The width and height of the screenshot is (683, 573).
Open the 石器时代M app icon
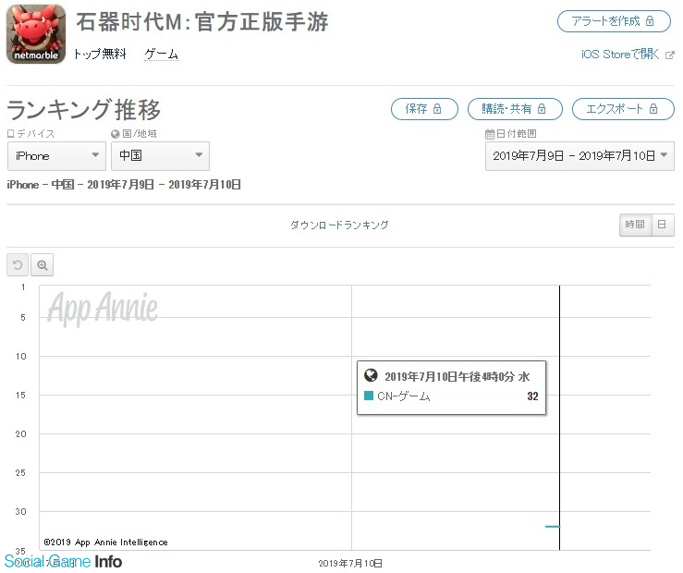pos(36,34)
